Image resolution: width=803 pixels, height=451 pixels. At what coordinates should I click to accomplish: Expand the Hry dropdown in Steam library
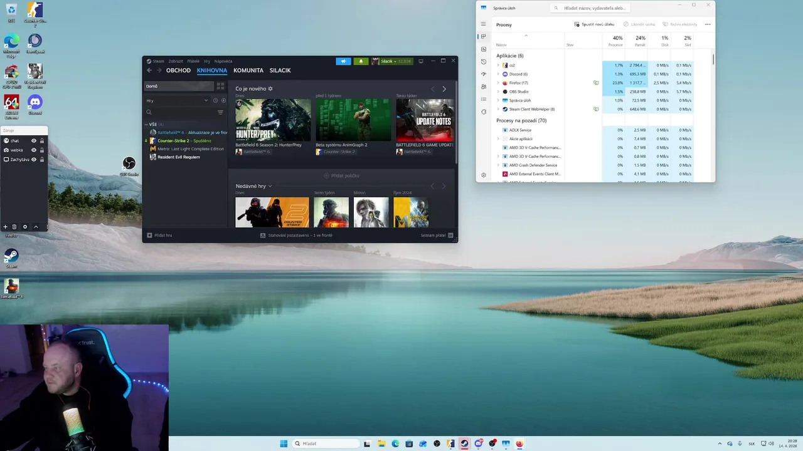(206, 100)
